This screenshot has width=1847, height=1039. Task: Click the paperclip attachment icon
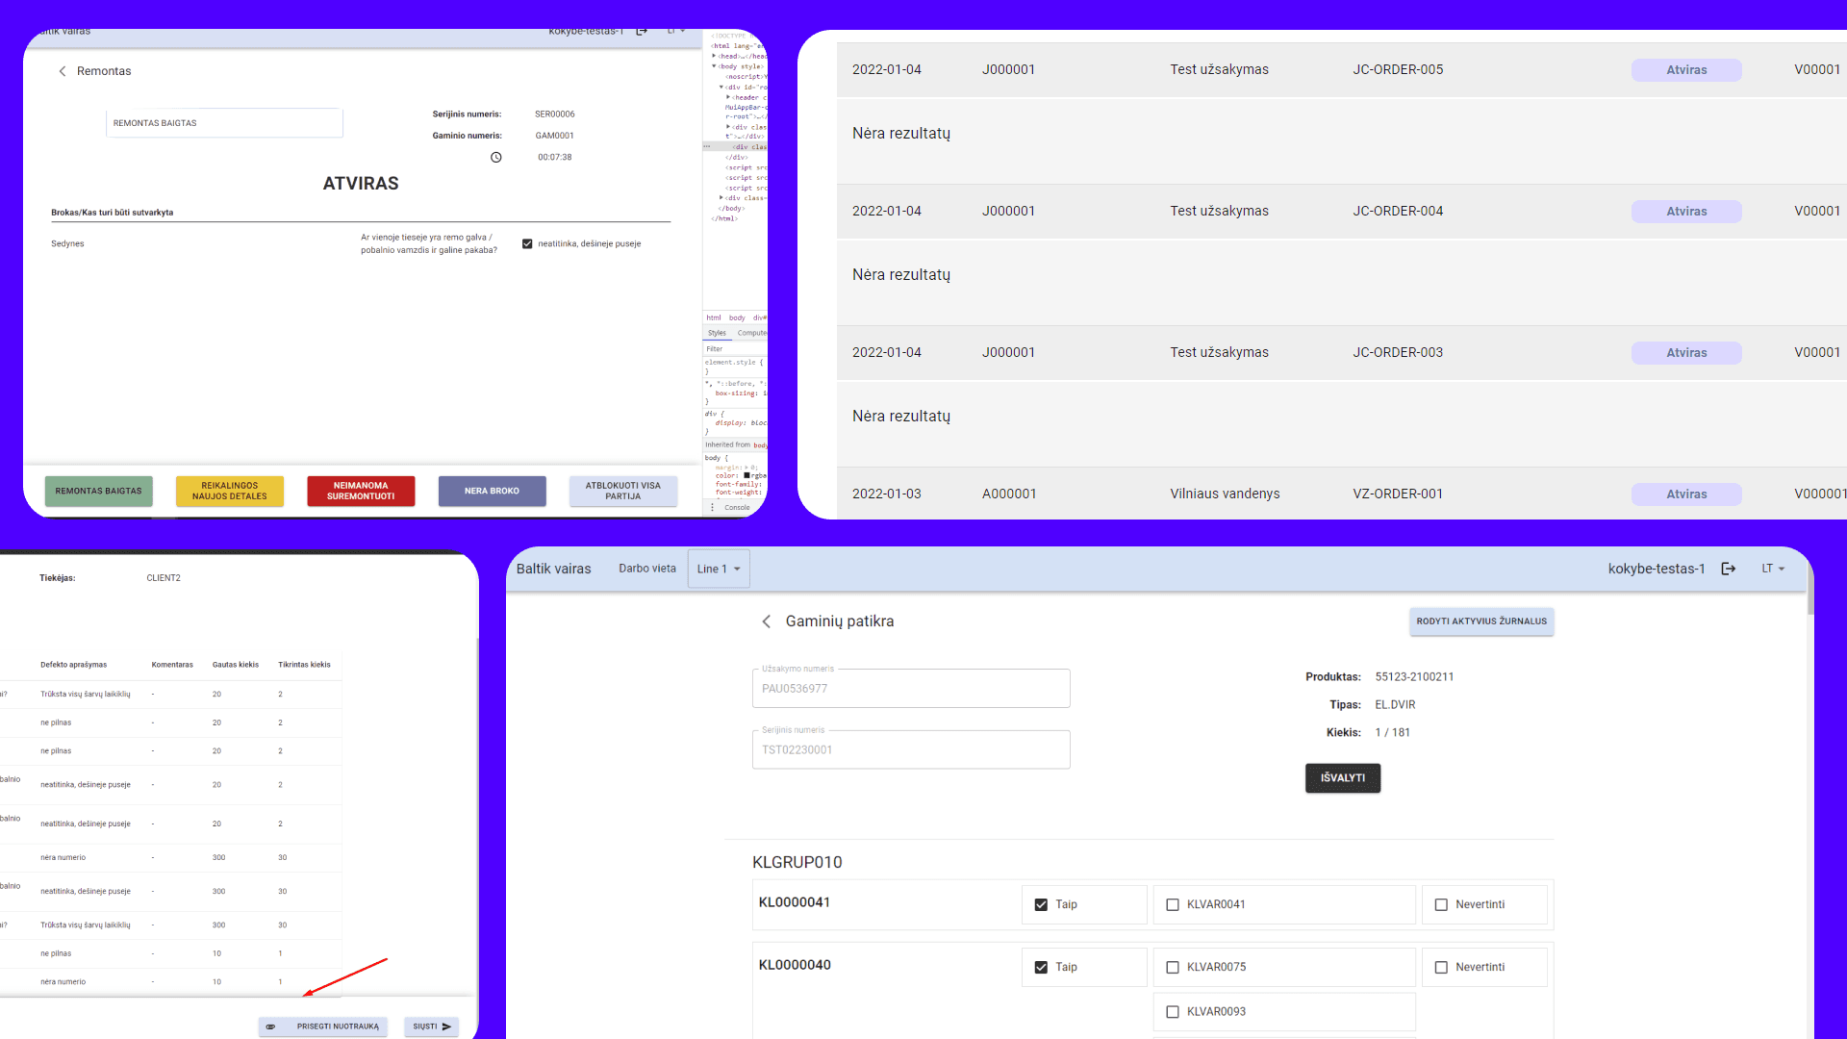point(270,1026)
